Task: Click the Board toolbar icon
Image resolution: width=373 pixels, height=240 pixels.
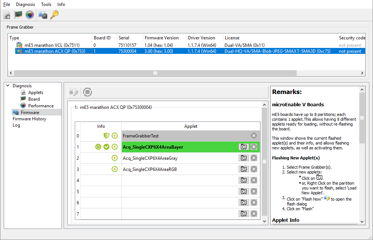Action: (18, 15)
